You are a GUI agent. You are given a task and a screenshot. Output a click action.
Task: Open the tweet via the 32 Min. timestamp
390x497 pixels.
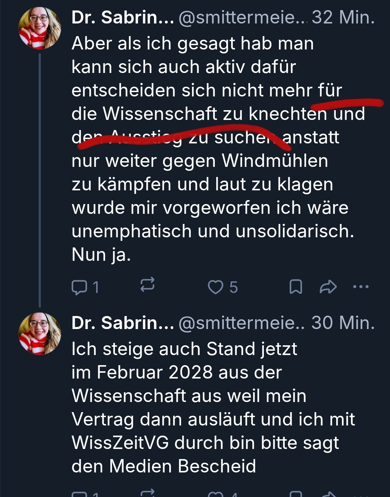point(343,17)
